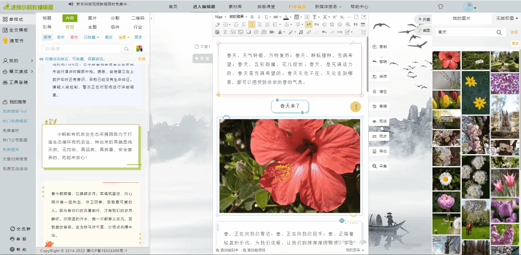Image resolution: width=521 pixels, height=255 pixels.
Task: Click the image search magnifier icon
Action: tap(499, 32)
